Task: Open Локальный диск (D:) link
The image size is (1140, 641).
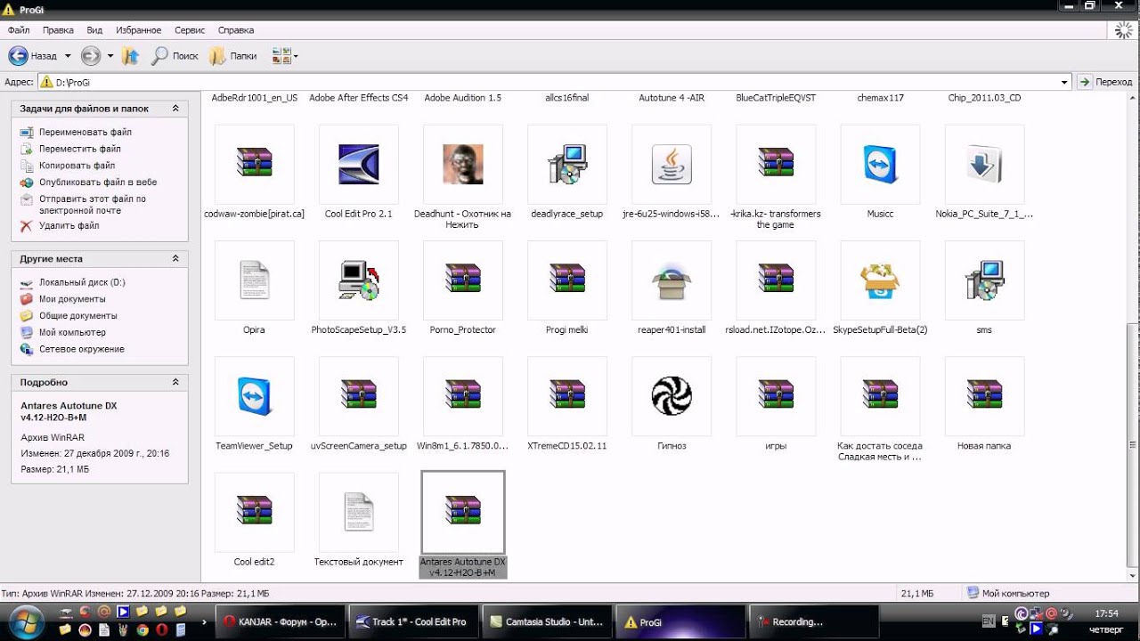Action: pyautogui.click(x=82, y=282)
